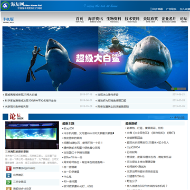
Task: Open the shark embryo article dated 2019-05-05
Action: [x=113, y=107]
